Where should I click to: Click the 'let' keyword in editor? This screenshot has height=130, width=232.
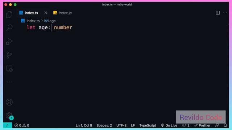pos(31,27)
